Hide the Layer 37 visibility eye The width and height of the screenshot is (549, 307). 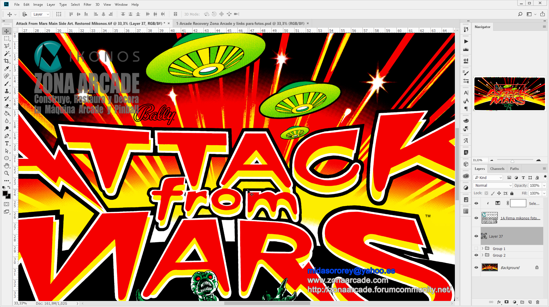coord(476,236)
